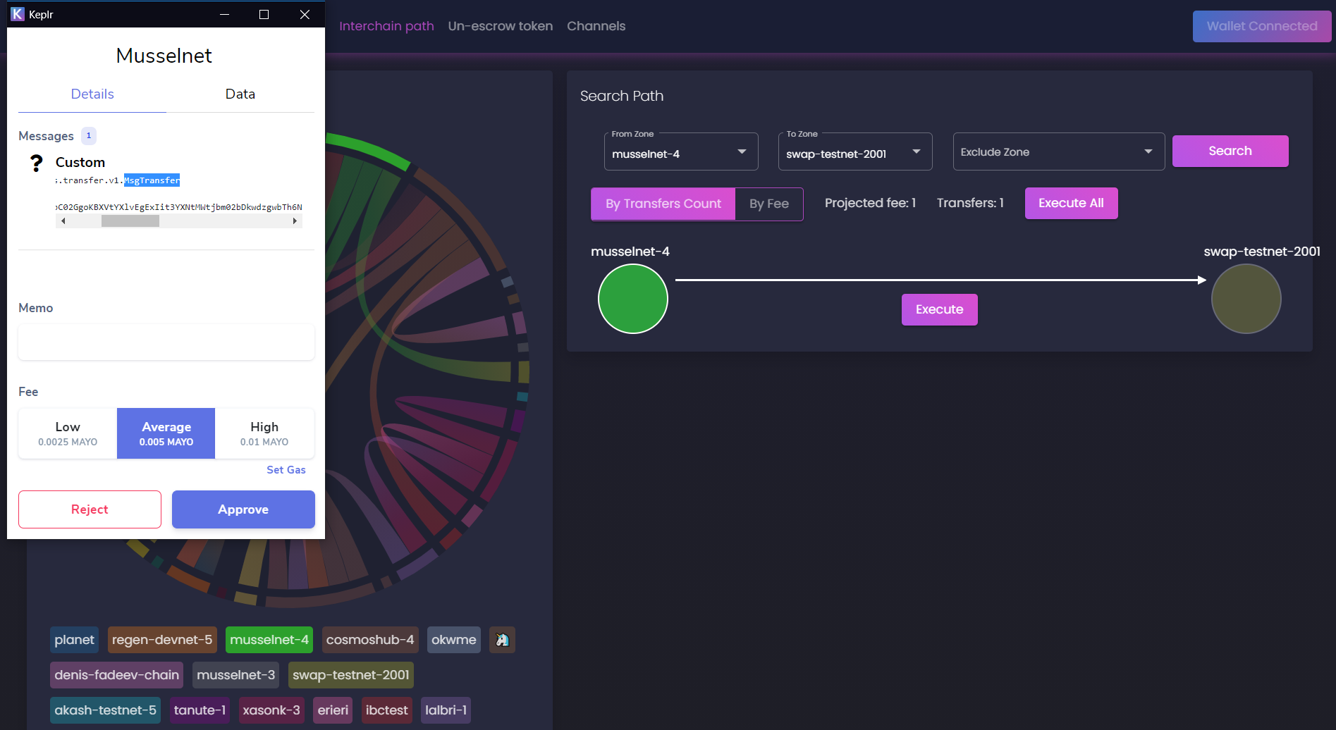Select the denis-fadeev-chain zone chip
1336x730 pixels.
116,675
